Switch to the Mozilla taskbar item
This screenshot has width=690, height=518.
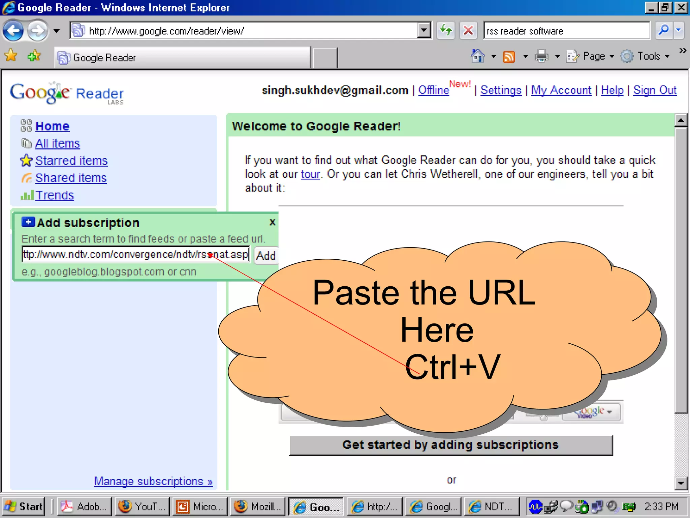[258, 506]
